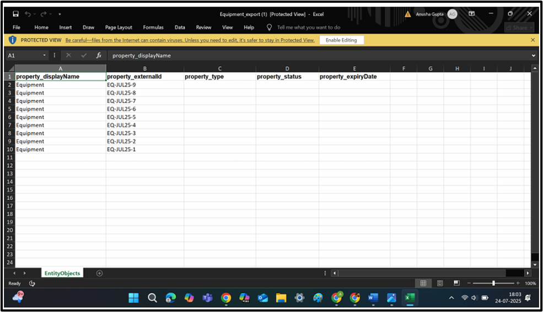Screen dimensions: 543x312
Task: Open Windows Start menu
Action: tap(133, 298)
